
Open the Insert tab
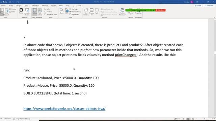click(x=10, y=6)
